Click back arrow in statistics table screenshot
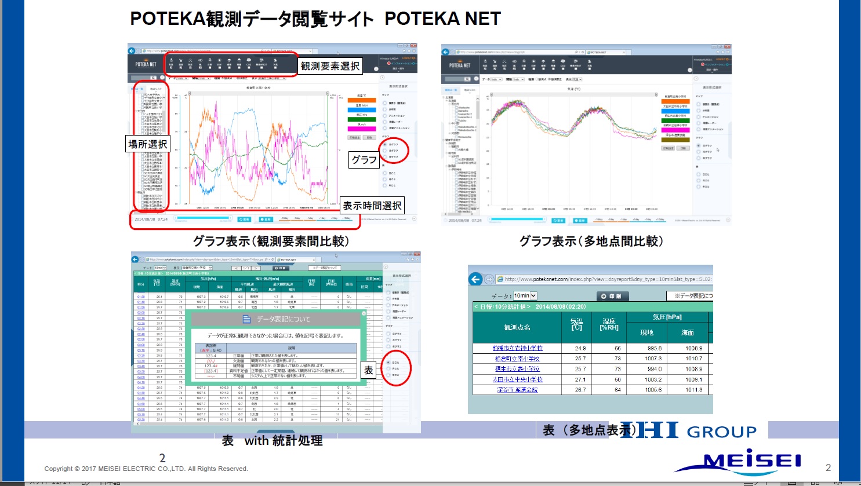Image resolution: width=861 pixels, height=486 pixels. 135,260
